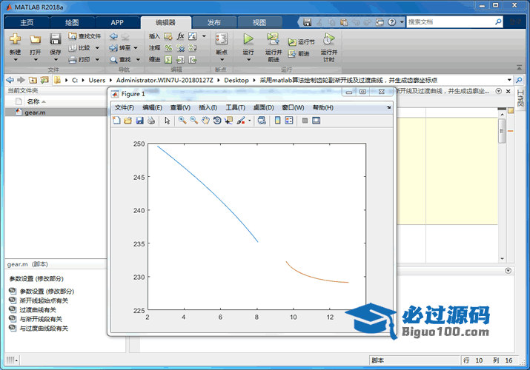The height and width of the screenshot is (370, 530).
Task: Open dropdown arrow under 打开
Action: (36, 60)
